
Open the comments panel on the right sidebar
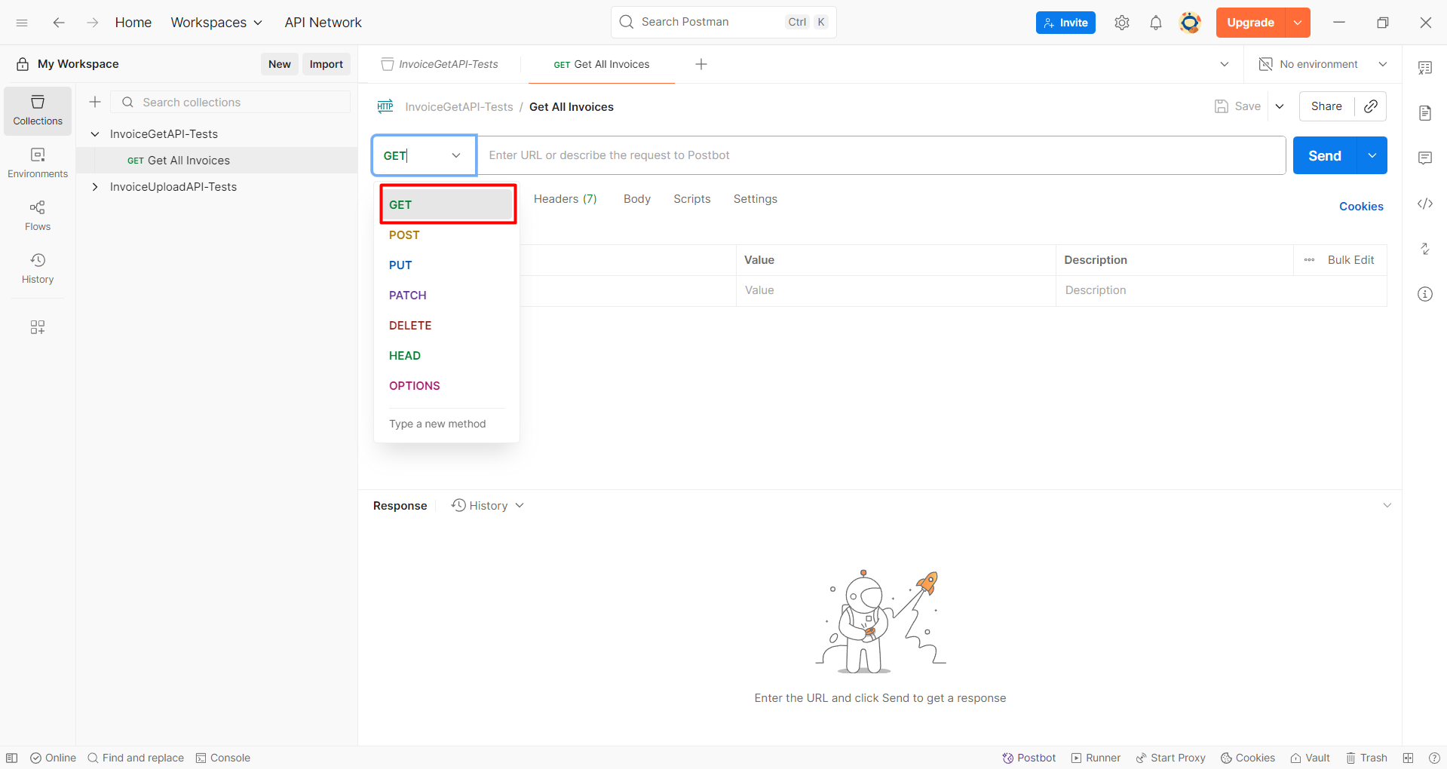1425,158
